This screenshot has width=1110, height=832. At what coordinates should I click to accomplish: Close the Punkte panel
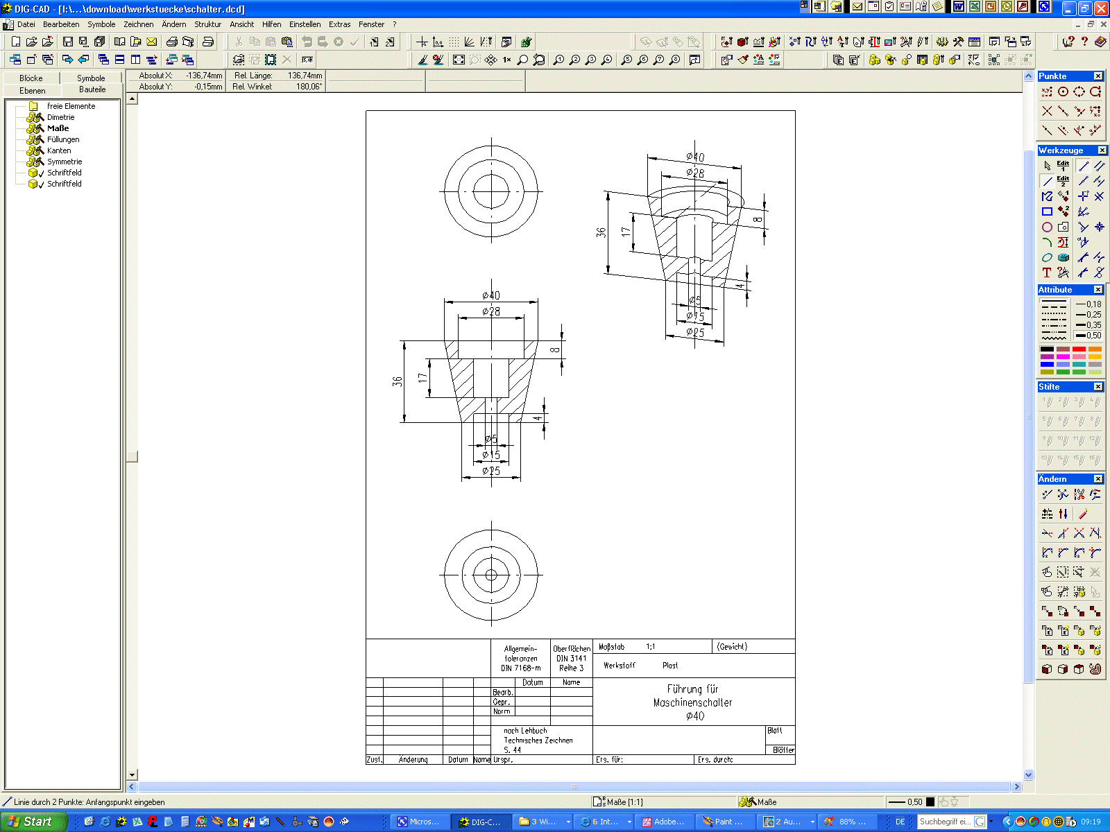pyautogui.click(x=1098, y=76)
